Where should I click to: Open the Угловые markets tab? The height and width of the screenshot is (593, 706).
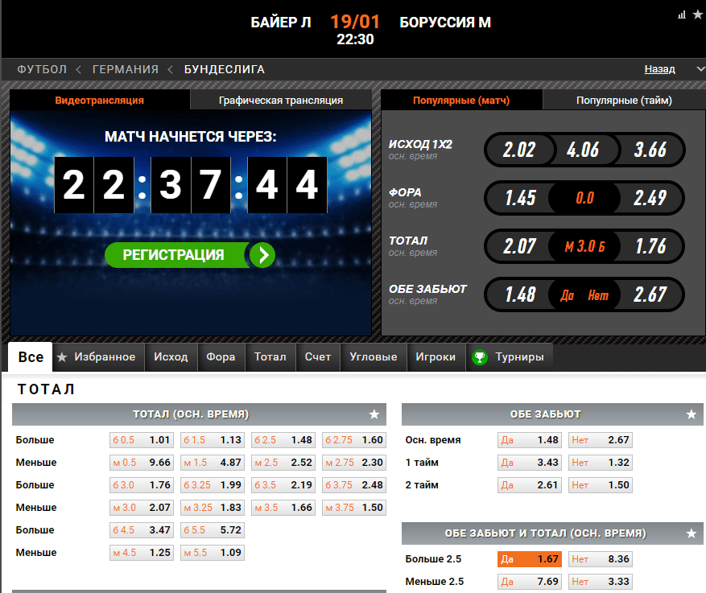(374, 357)
